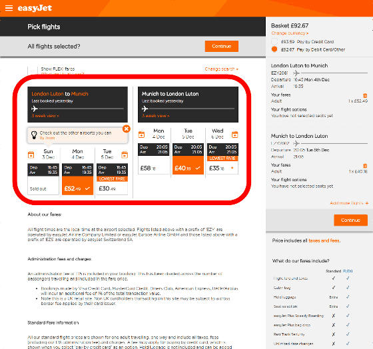Image resolution: width=373 pixels, height=349 pixels.
Task: Show earlier return dates calendar icon
Action: tap(141, 135)
